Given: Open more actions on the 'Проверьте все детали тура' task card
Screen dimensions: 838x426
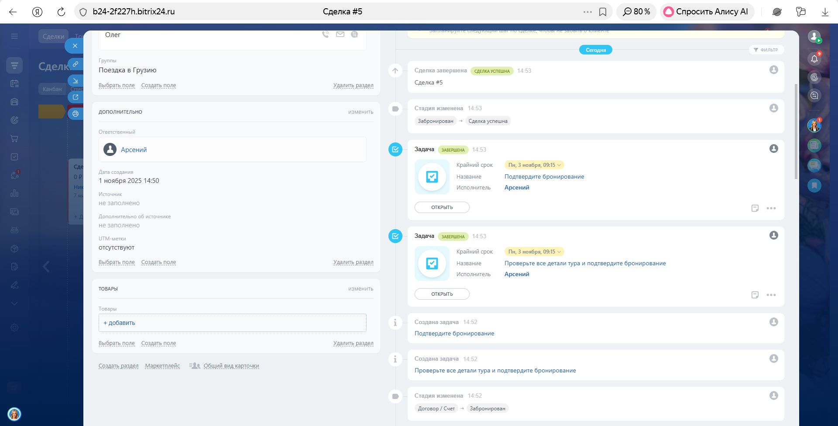Looking at the screenshot, I should 771,295.
